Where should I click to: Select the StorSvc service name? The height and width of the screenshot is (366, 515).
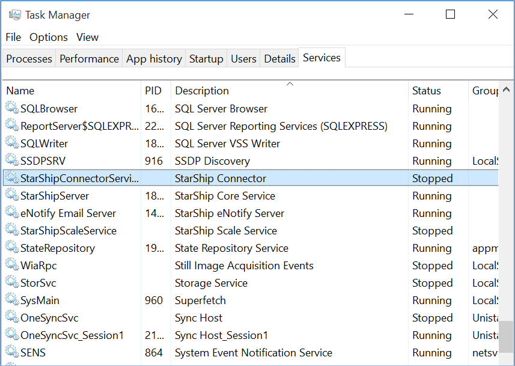point(38,283)
